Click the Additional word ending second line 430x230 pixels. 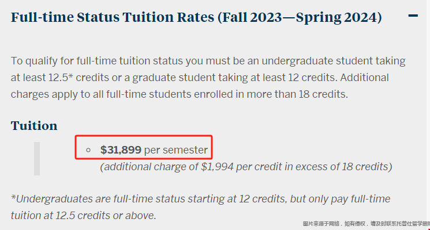point(364,78)
